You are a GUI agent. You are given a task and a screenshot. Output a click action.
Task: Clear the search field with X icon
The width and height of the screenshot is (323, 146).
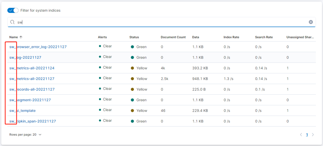[311, 22]
